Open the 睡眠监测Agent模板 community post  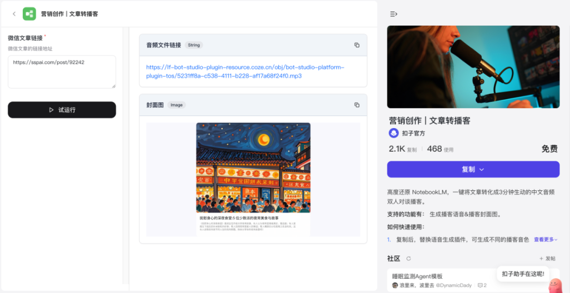[417, 276]
